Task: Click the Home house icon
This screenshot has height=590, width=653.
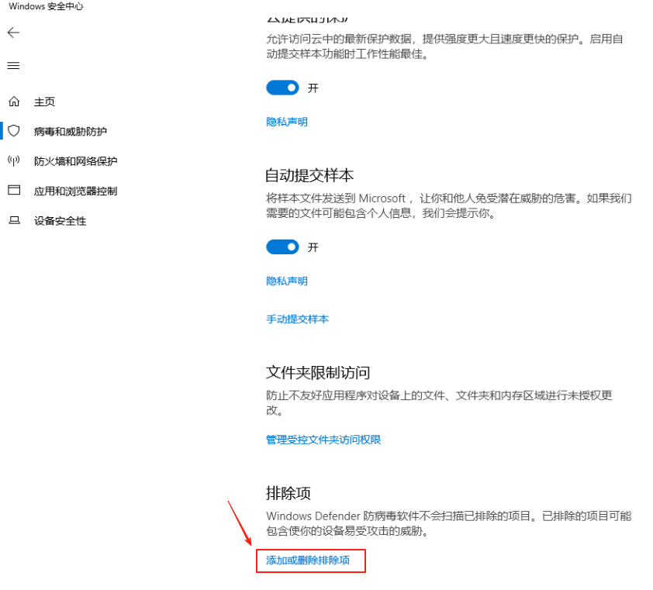Action: [13, 102]
